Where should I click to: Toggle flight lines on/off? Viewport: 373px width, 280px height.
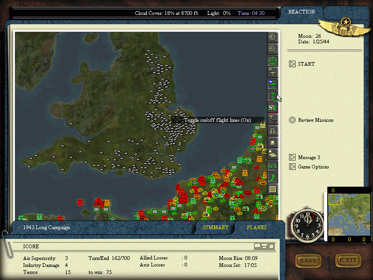pyautogui.click(x=273, y=96)
